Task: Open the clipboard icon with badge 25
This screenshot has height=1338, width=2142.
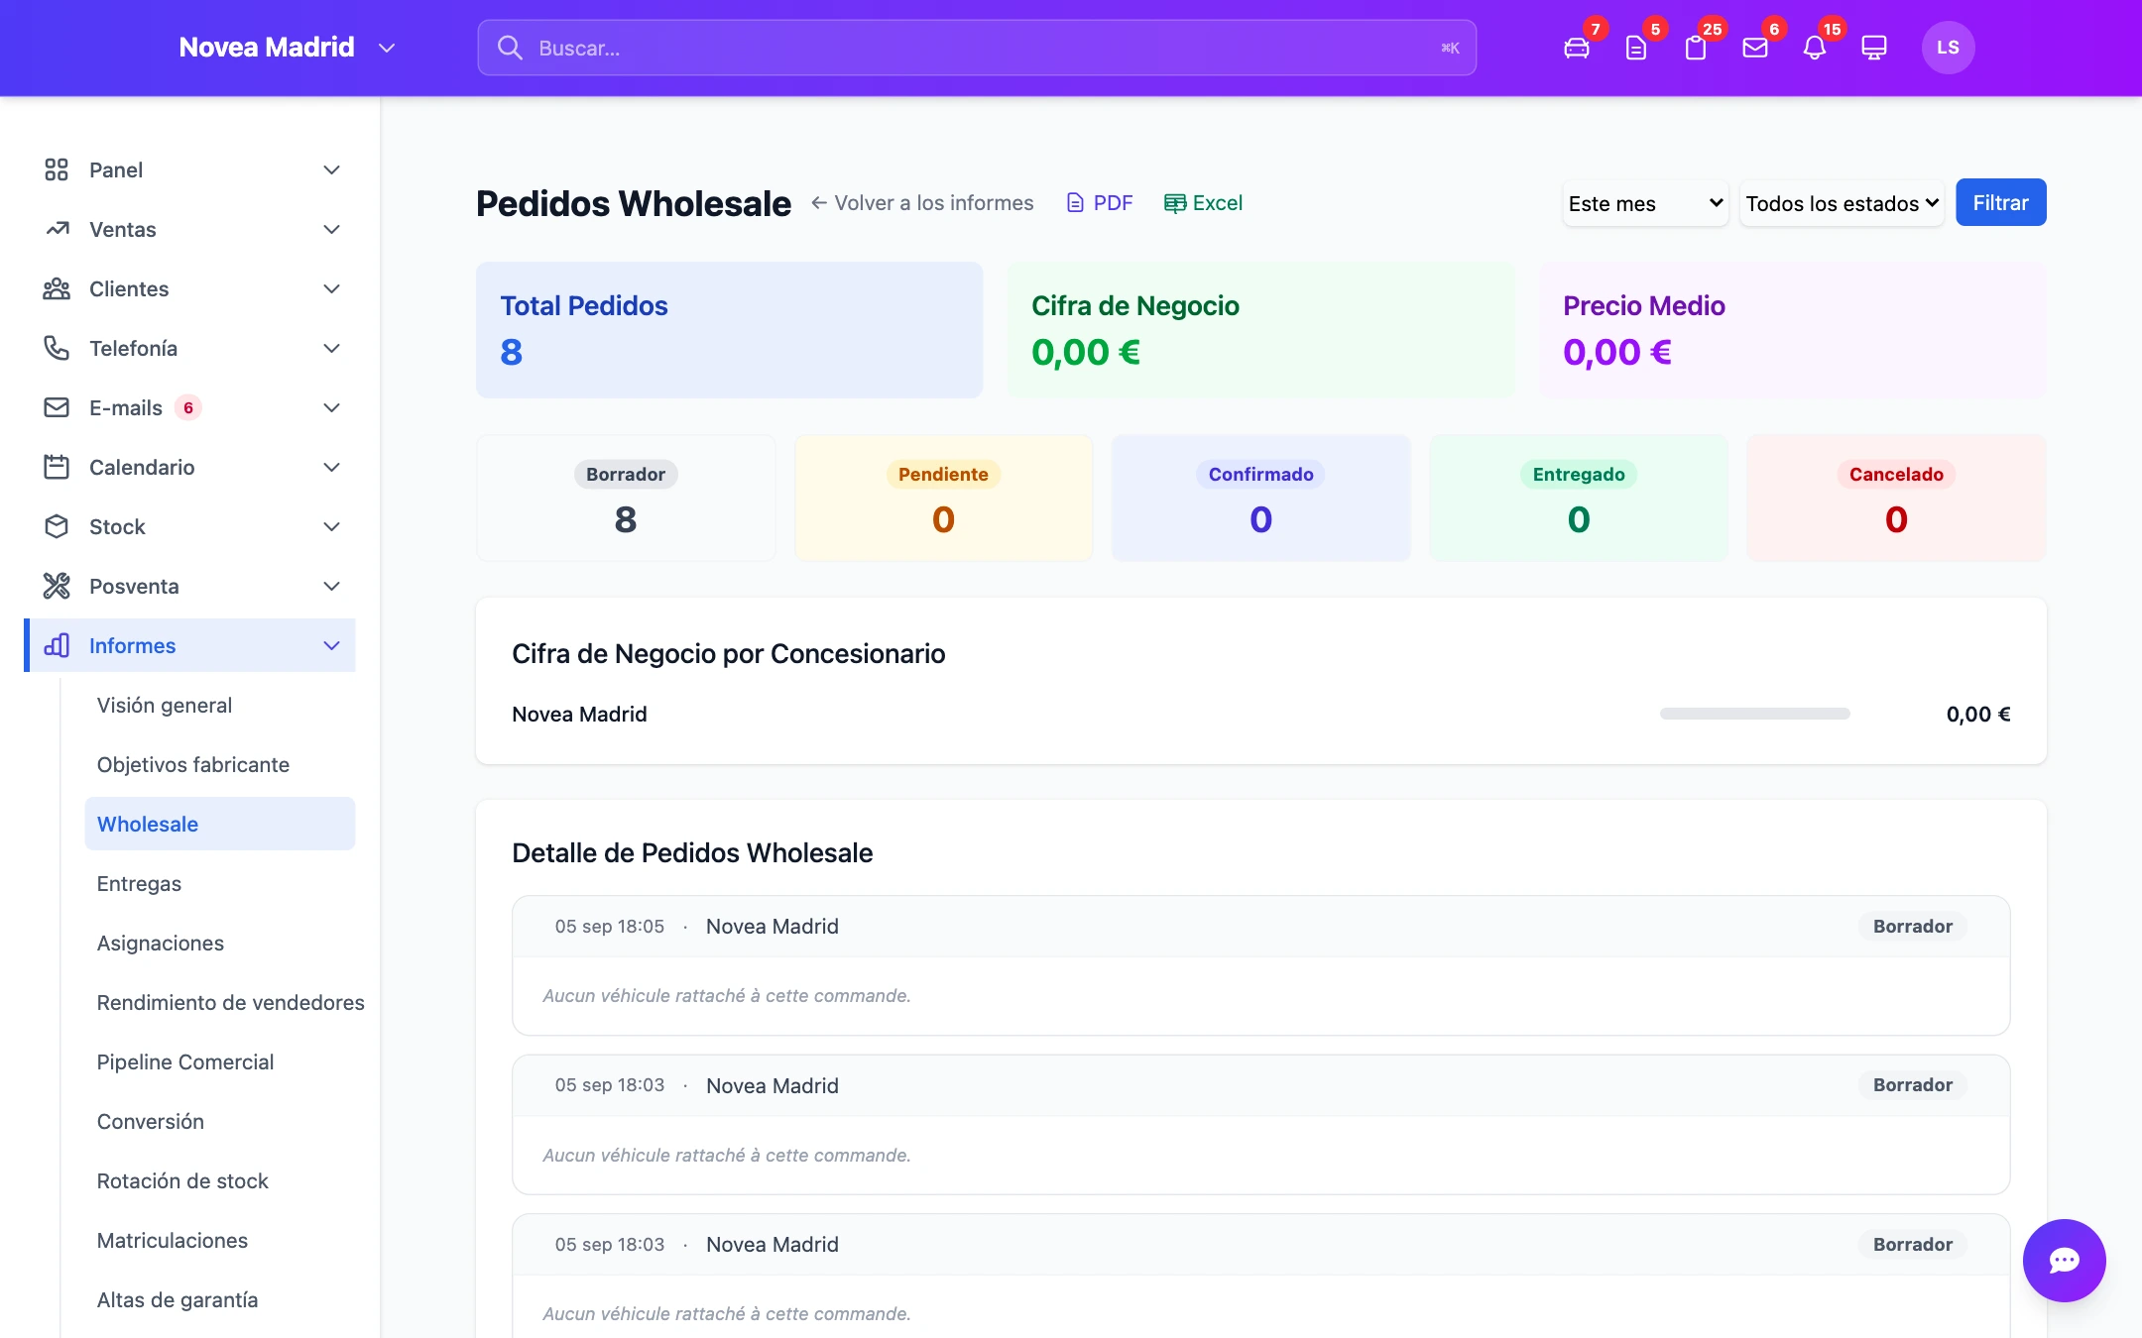Action: click(1696, 48)
